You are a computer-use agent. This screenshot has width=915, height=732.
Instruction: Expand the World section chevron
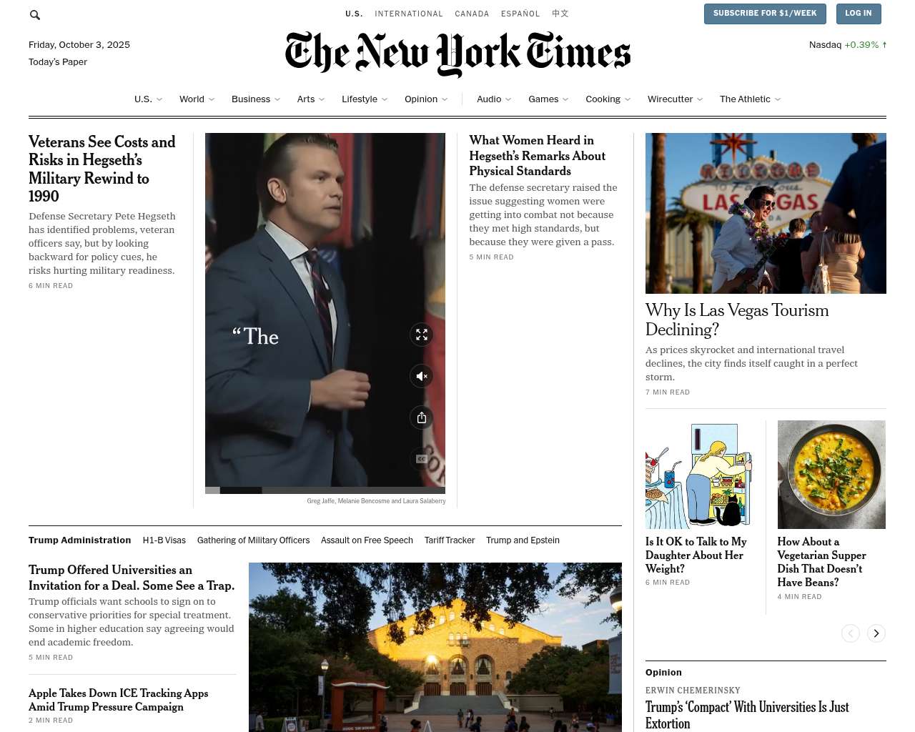coord(212,99)
